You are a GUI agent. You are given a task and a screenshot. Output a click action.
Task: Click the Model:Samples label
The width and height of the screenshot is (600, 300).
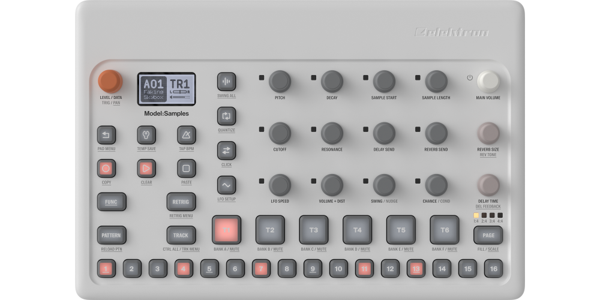pyautogui.click(x=166, y=113)
